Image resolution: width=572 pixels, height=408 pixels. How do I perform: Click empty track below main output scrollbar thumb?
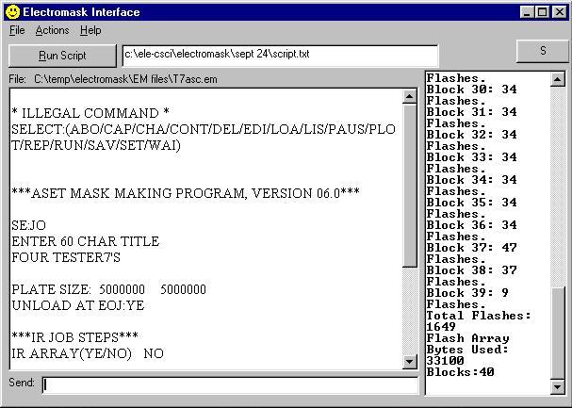pyautogui.click(x=409, y=311)
